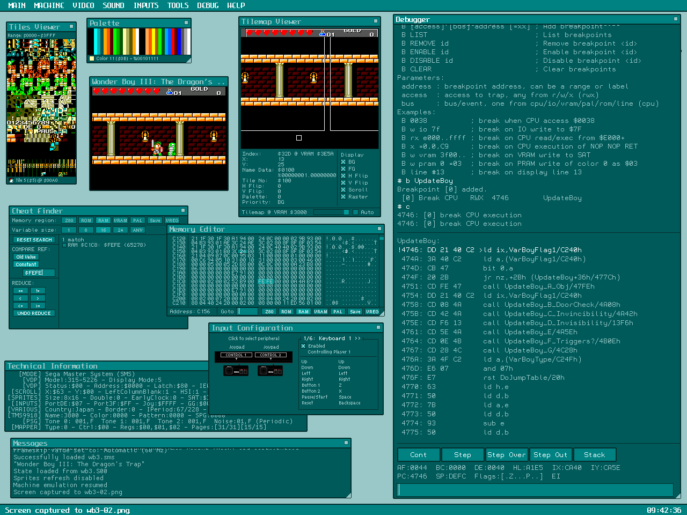
Task: Click the <= reduce button
Action: 20,306
